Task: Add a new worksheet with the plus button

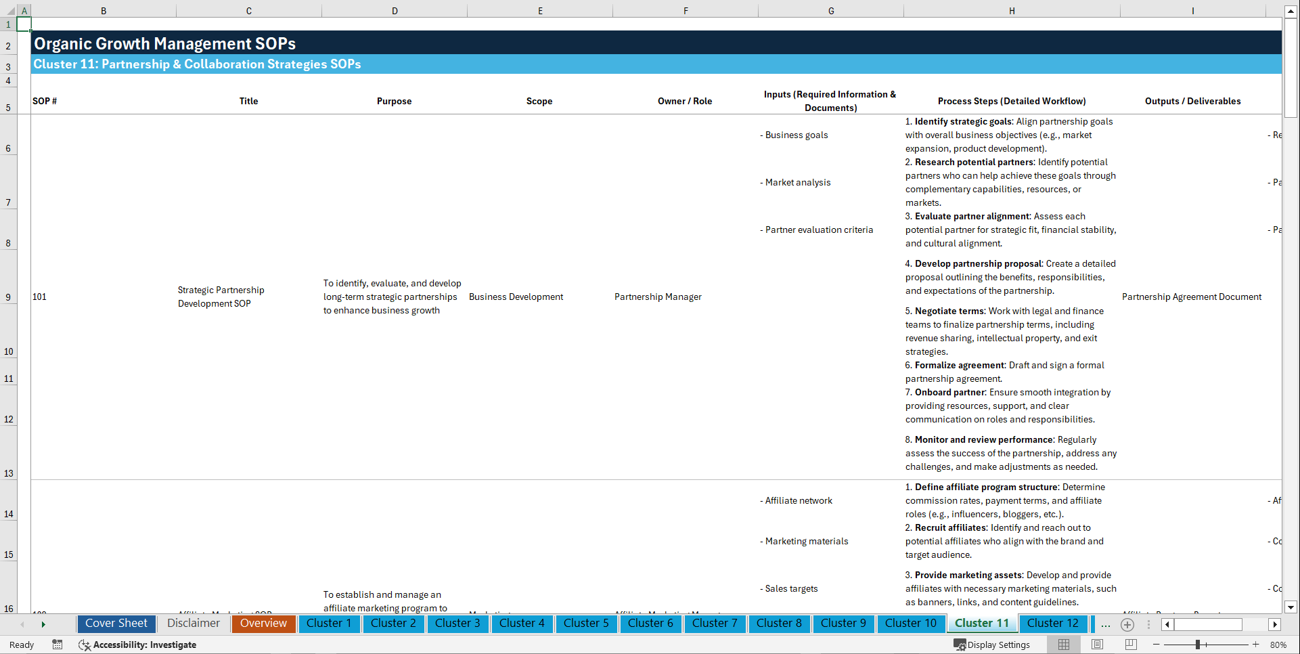Action: point(1127,624)
